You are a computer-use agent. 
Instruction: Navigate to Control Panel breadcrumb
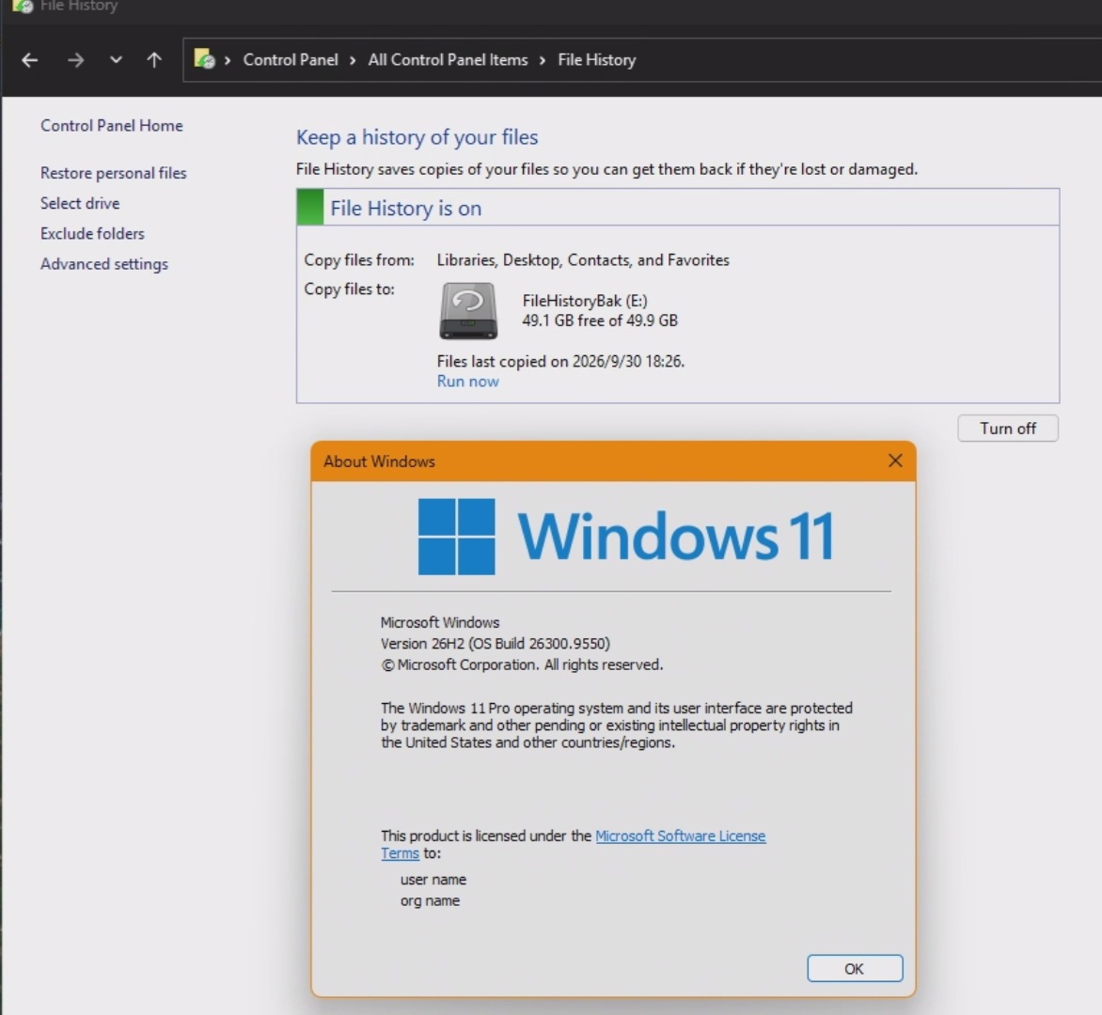[291, 60]
